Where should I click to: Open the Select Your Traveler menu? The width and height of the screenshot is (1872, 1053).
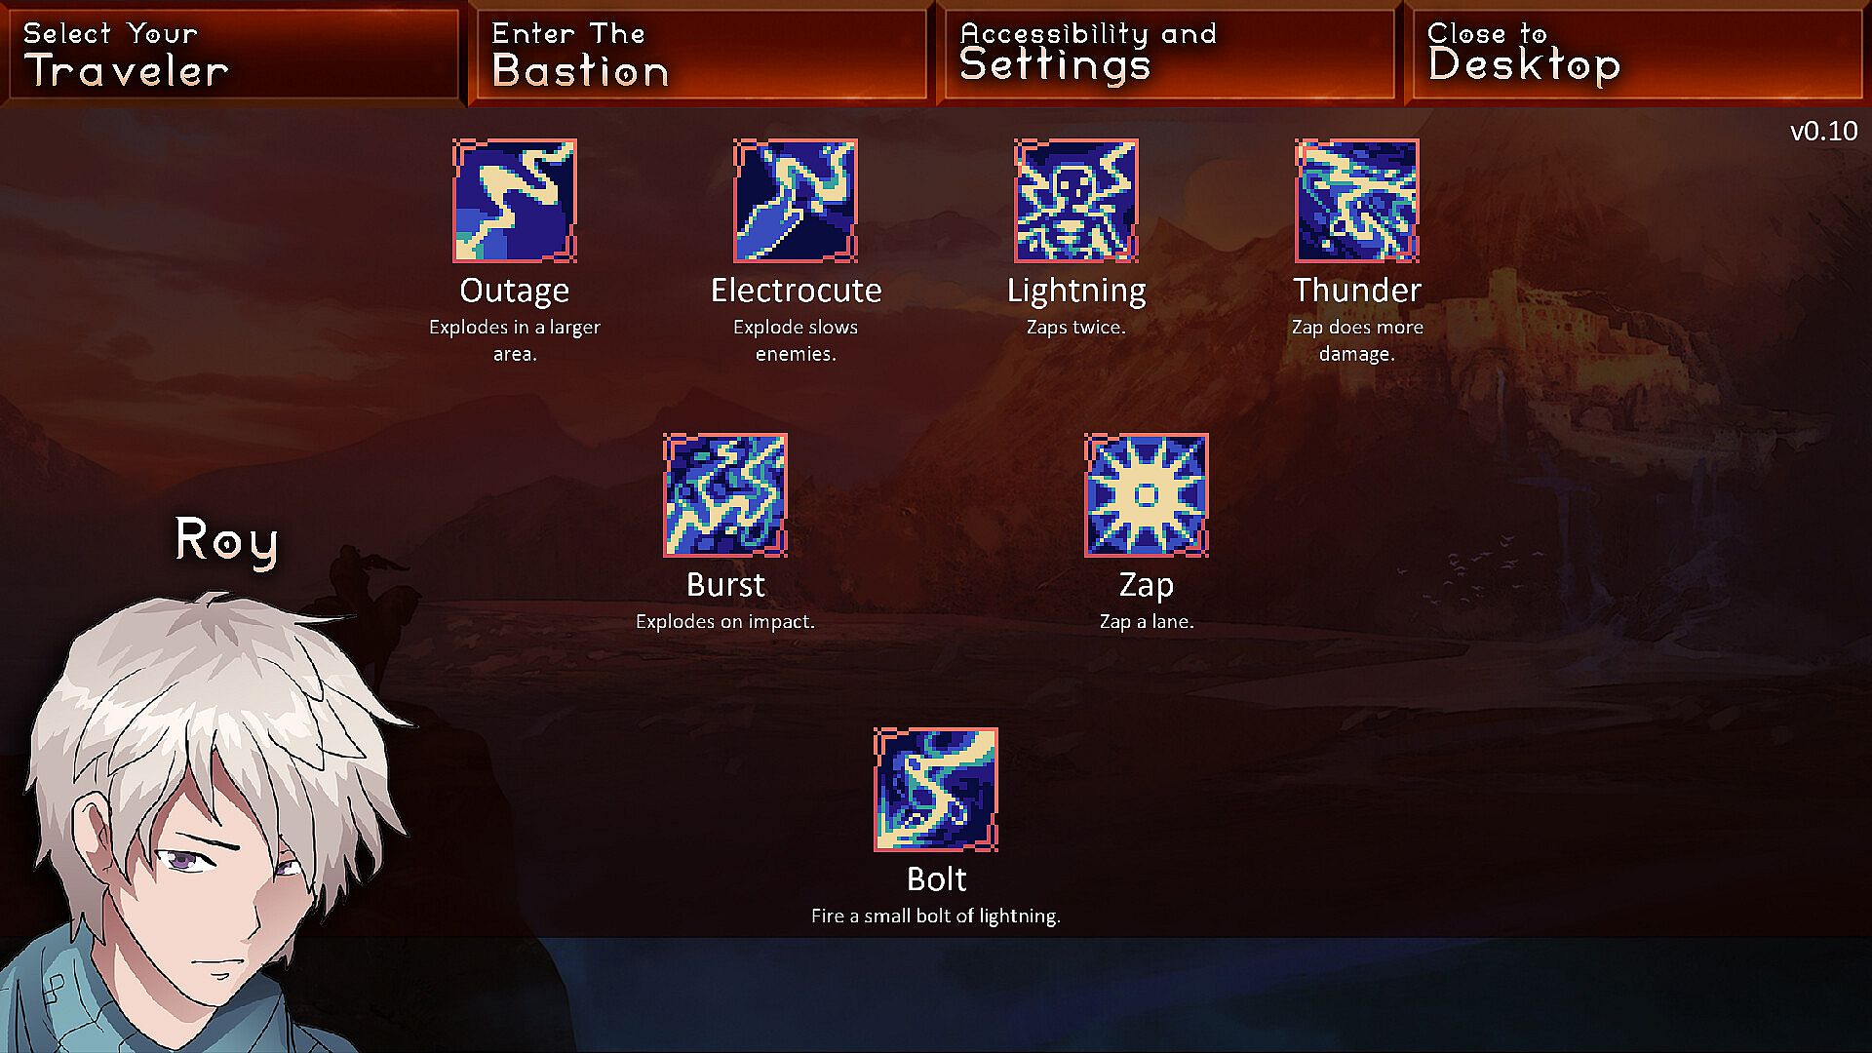[232, 54]
